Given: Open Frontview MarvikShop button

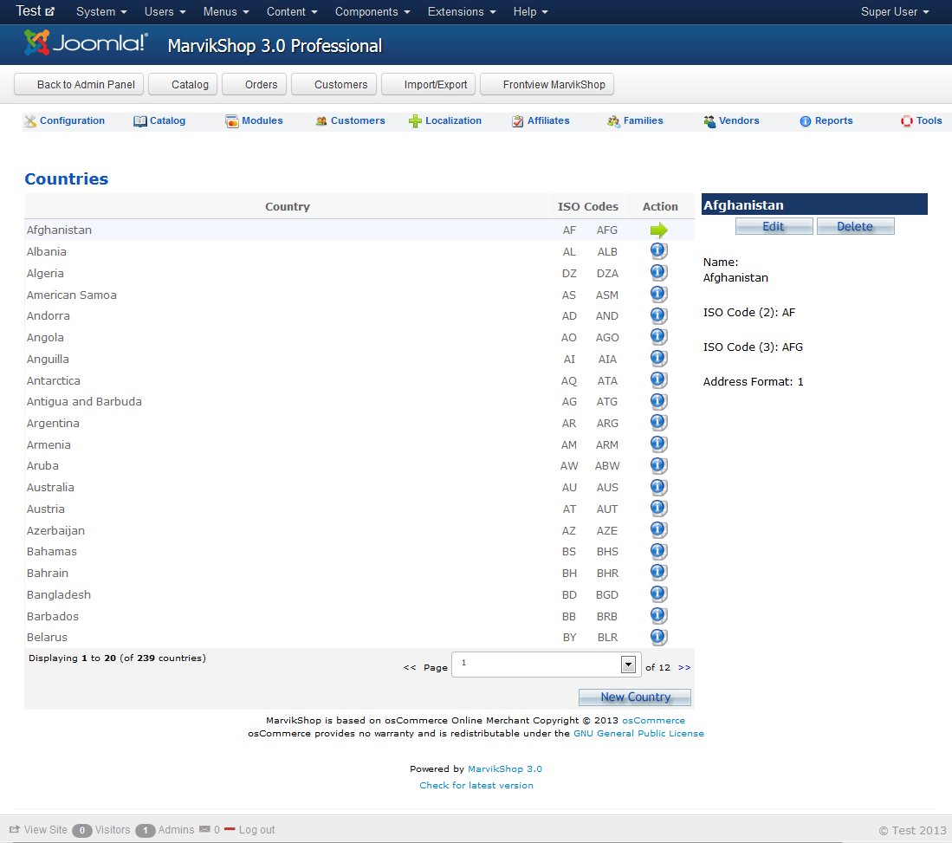Looking at the screenshot, I should pos(547,84).
